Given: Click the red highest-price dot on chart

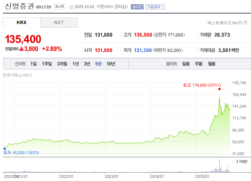Looking at the screenshot, I should point(219,89).
